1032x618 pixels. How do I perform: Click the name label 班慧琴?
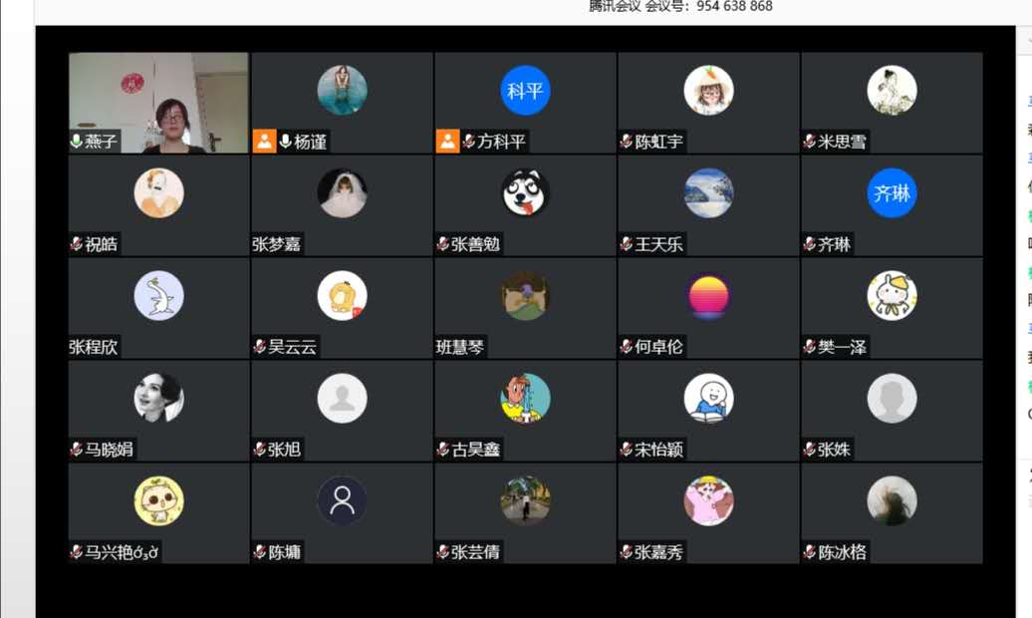coord(460,347)
